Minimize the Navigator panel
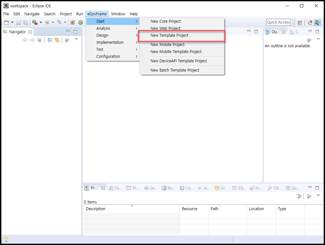This screenshot has width=325, height=245. click(x=68, y=31)
